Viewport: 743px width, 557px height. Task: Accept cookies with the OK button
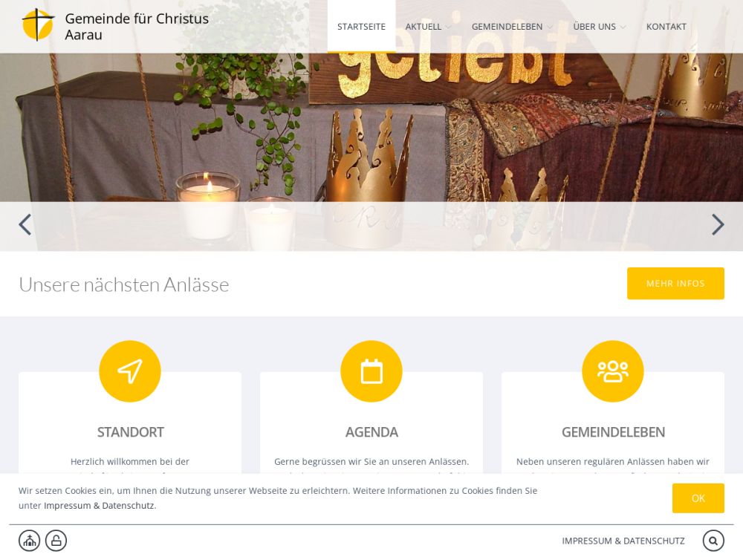tap(698, 498)
